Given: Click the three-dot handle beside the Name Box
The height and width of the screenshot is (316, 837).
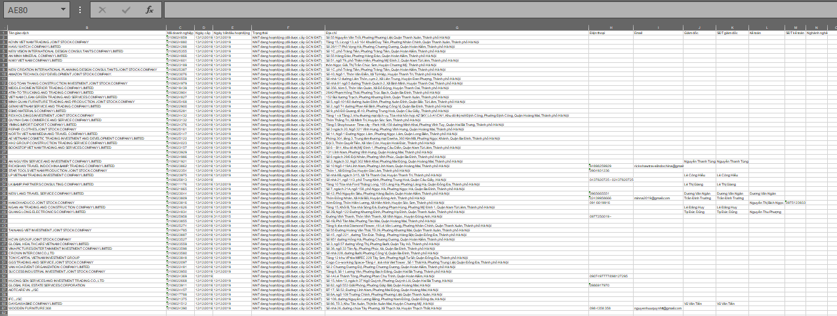Looking at the screenshot, I should (79, 10).
